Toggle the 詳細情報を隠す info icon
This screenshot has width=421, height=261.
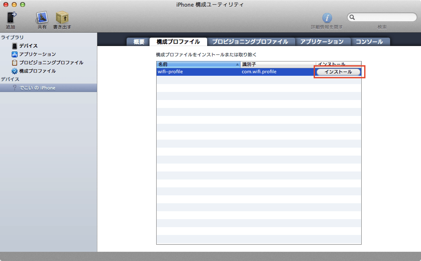[x=327, y=18]
